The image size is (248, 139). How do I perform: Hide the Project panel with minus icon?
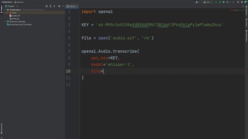coord(63,6)
